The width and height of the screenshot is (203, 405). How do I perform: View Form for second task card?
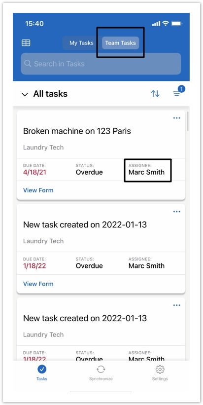[38, 284]
